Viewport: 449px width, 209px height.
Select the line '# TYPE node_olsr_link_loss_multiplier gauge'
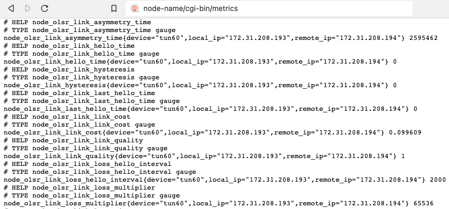(x=91, y=195)
